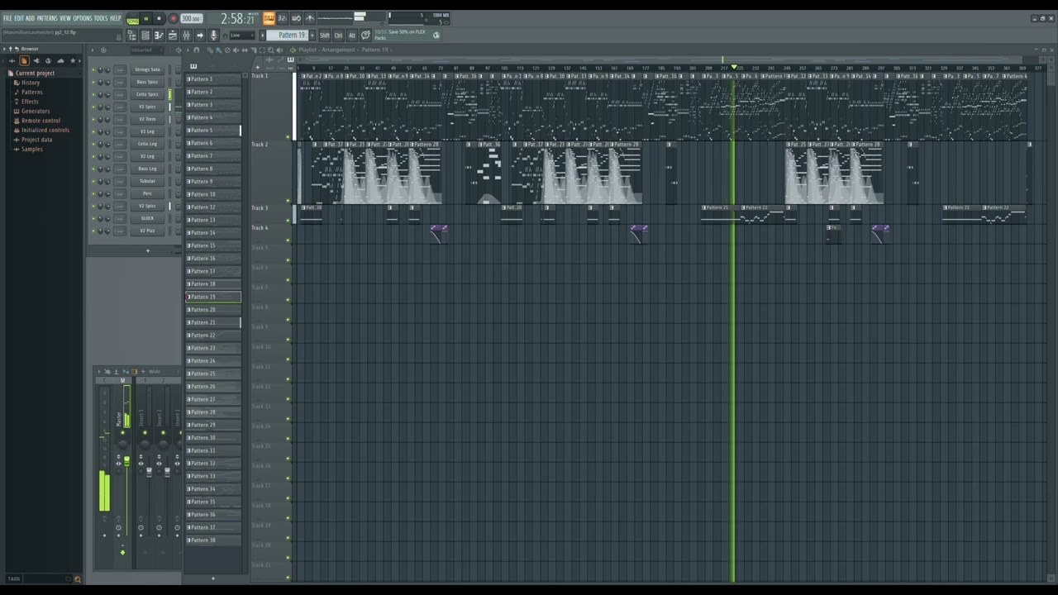Toggle the Master mixer track mute LED
The width and height of the screenshot is (1058, 595).
click(x=122, y=432)
